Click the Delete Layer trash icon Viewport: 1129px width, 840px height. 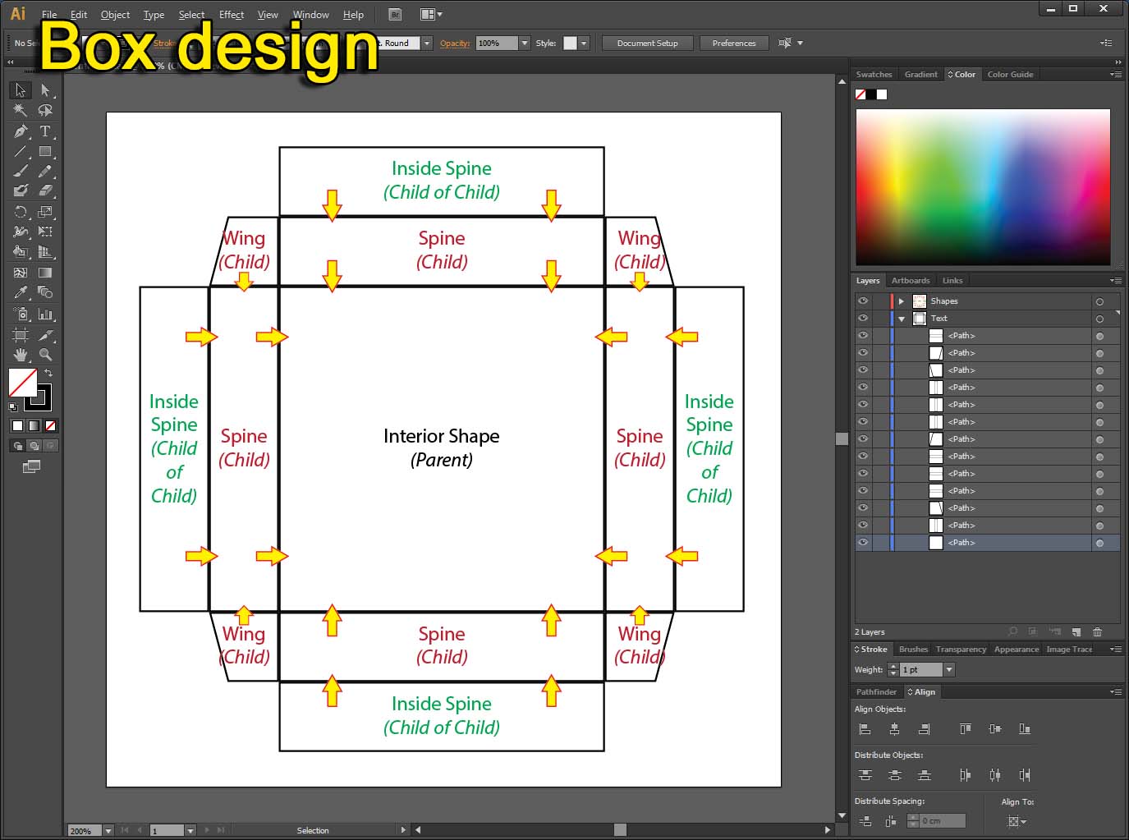1098,631
